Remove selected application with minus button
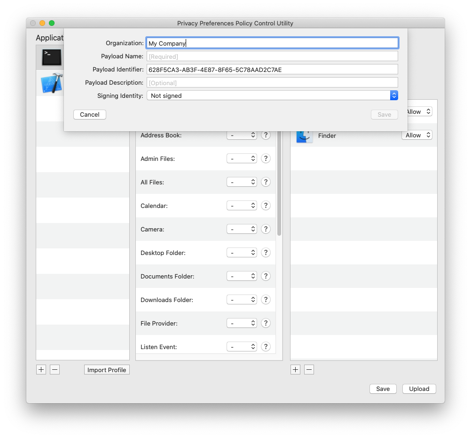The height and width of the screenshot is (438, 471). coord(55,369)
